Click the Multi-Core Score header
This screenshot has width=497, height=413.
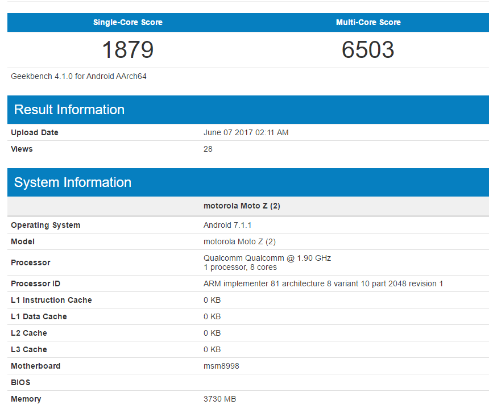(x=368, y=22)
